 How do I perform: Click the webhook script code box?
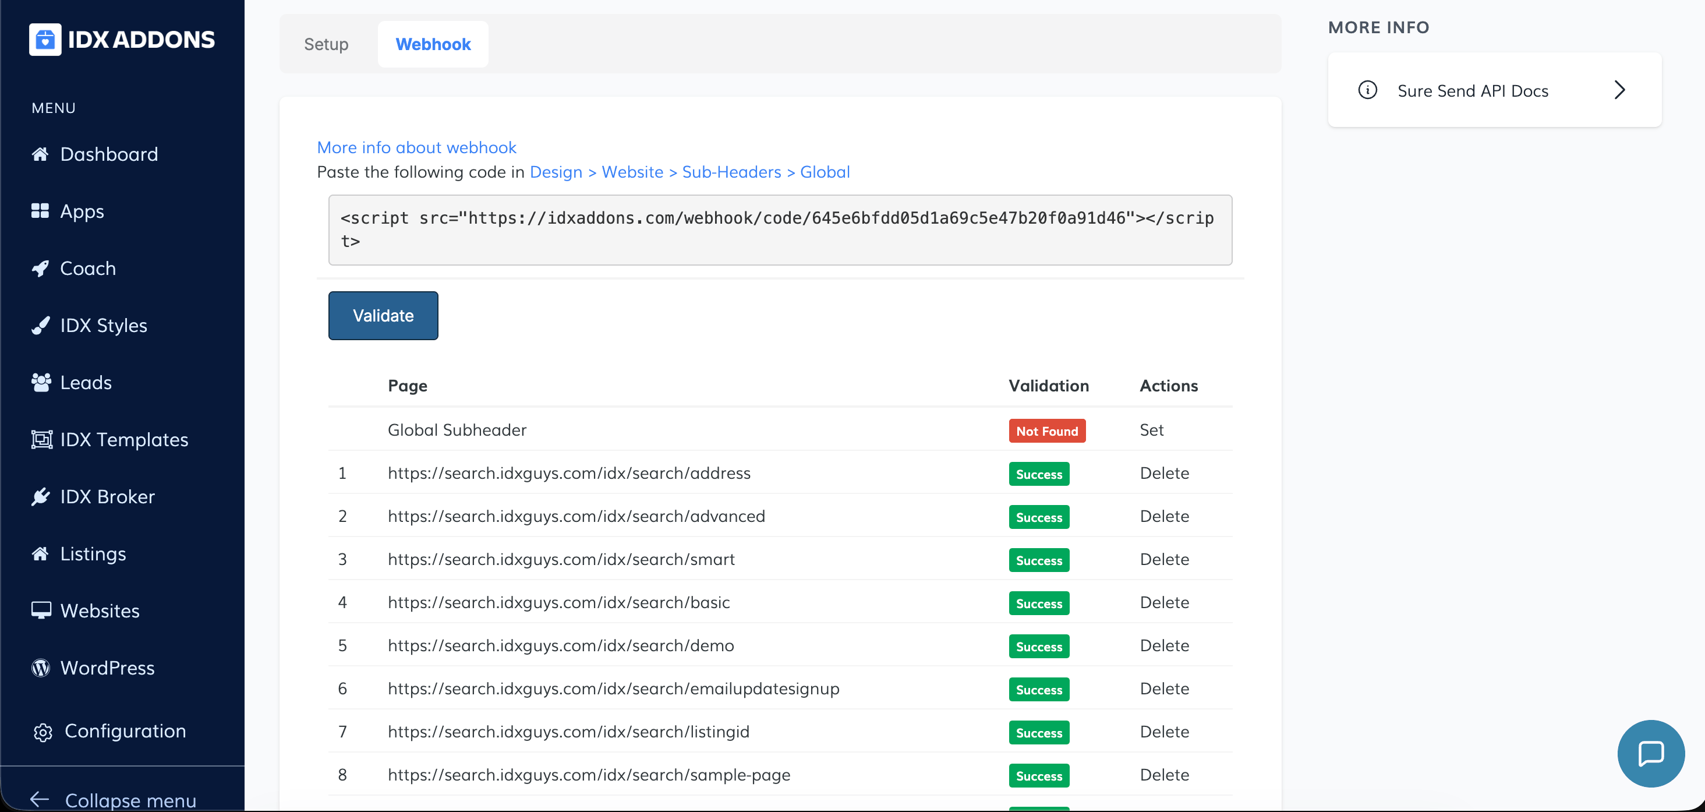(x=780, y=230)
